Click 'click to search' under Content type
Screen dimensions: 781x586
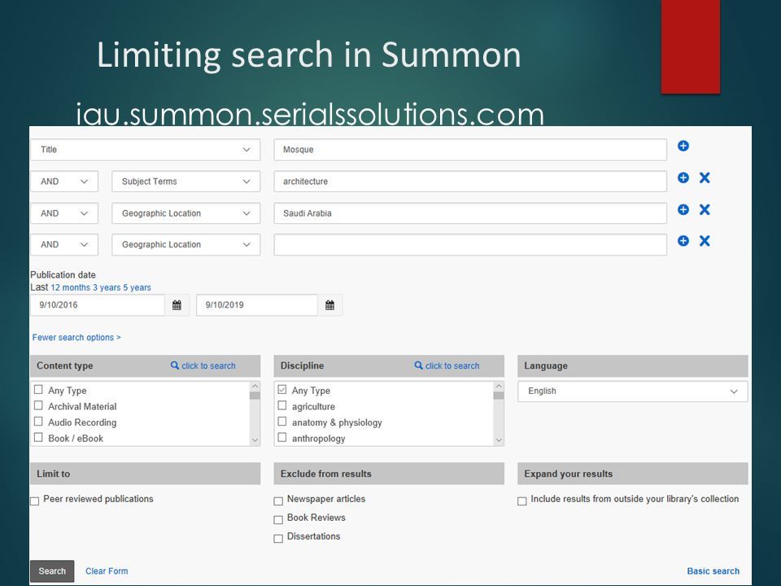[x=208, y=365]
